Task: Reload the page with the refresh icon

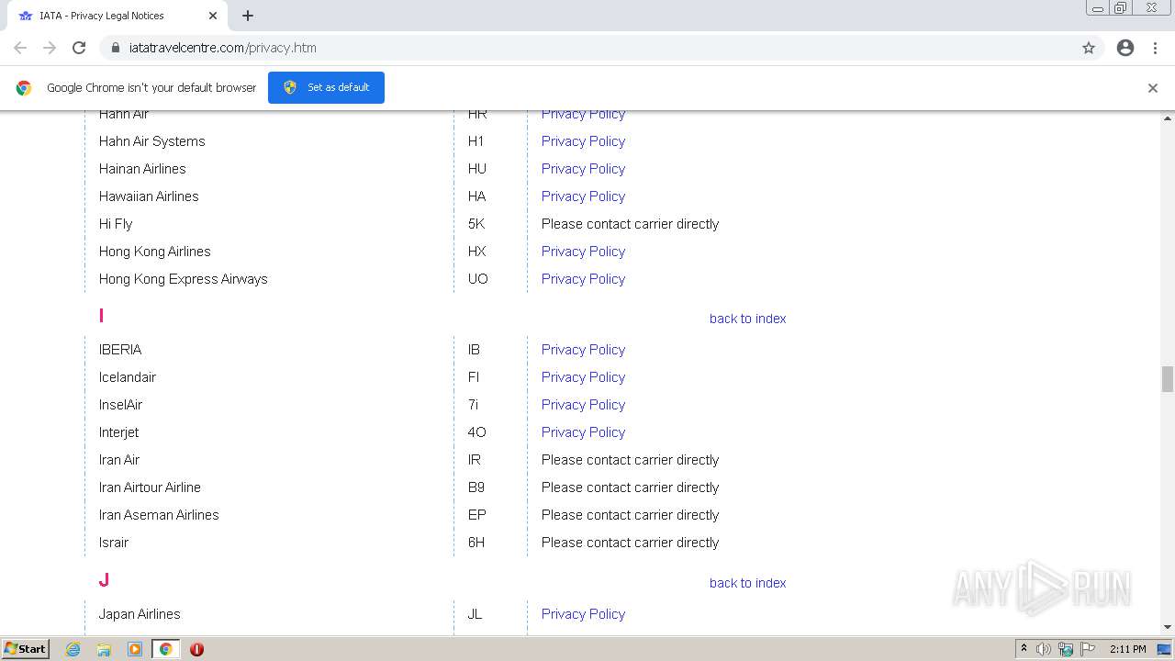Action: [79, 48]
